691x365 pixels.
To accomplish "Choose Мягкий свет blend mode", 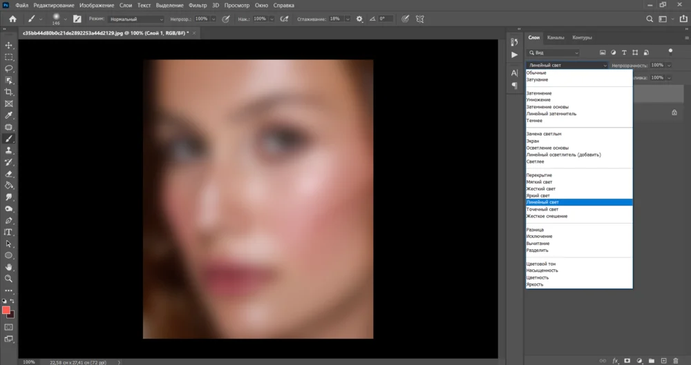I will (539, 182).
